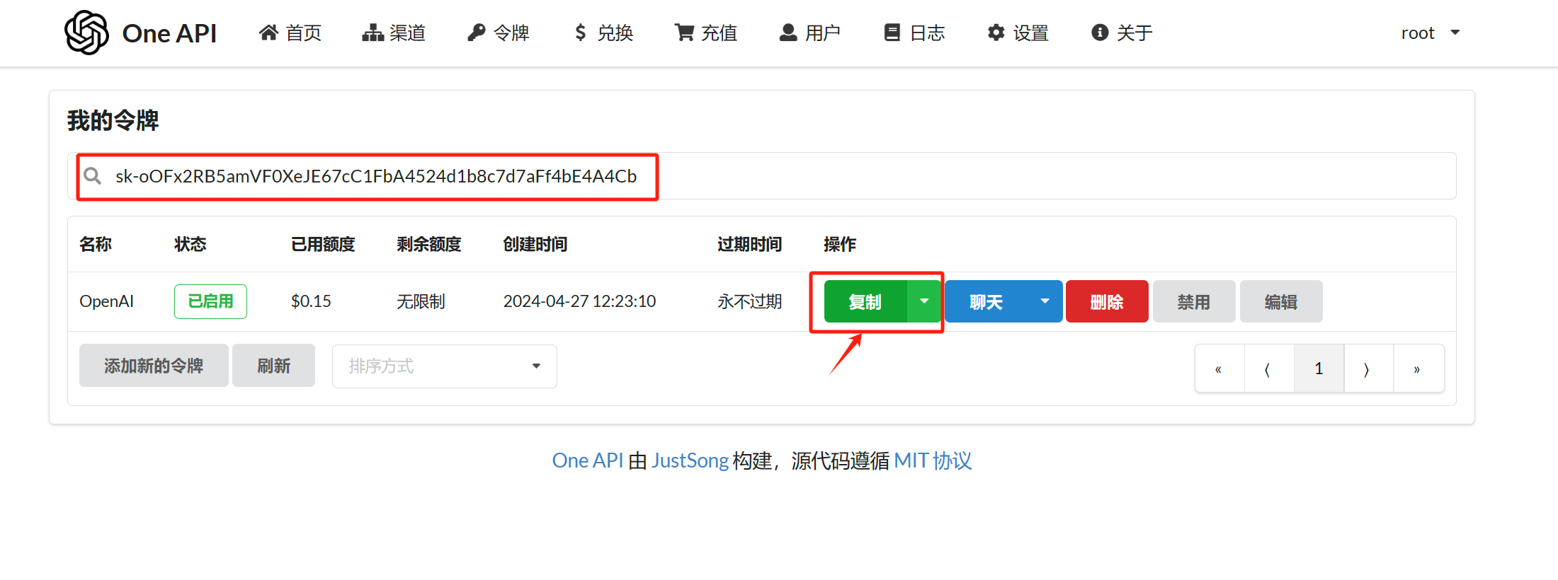Open the JustSong footer link
This screenshot has height=580, width=1558.
point(690,460)
